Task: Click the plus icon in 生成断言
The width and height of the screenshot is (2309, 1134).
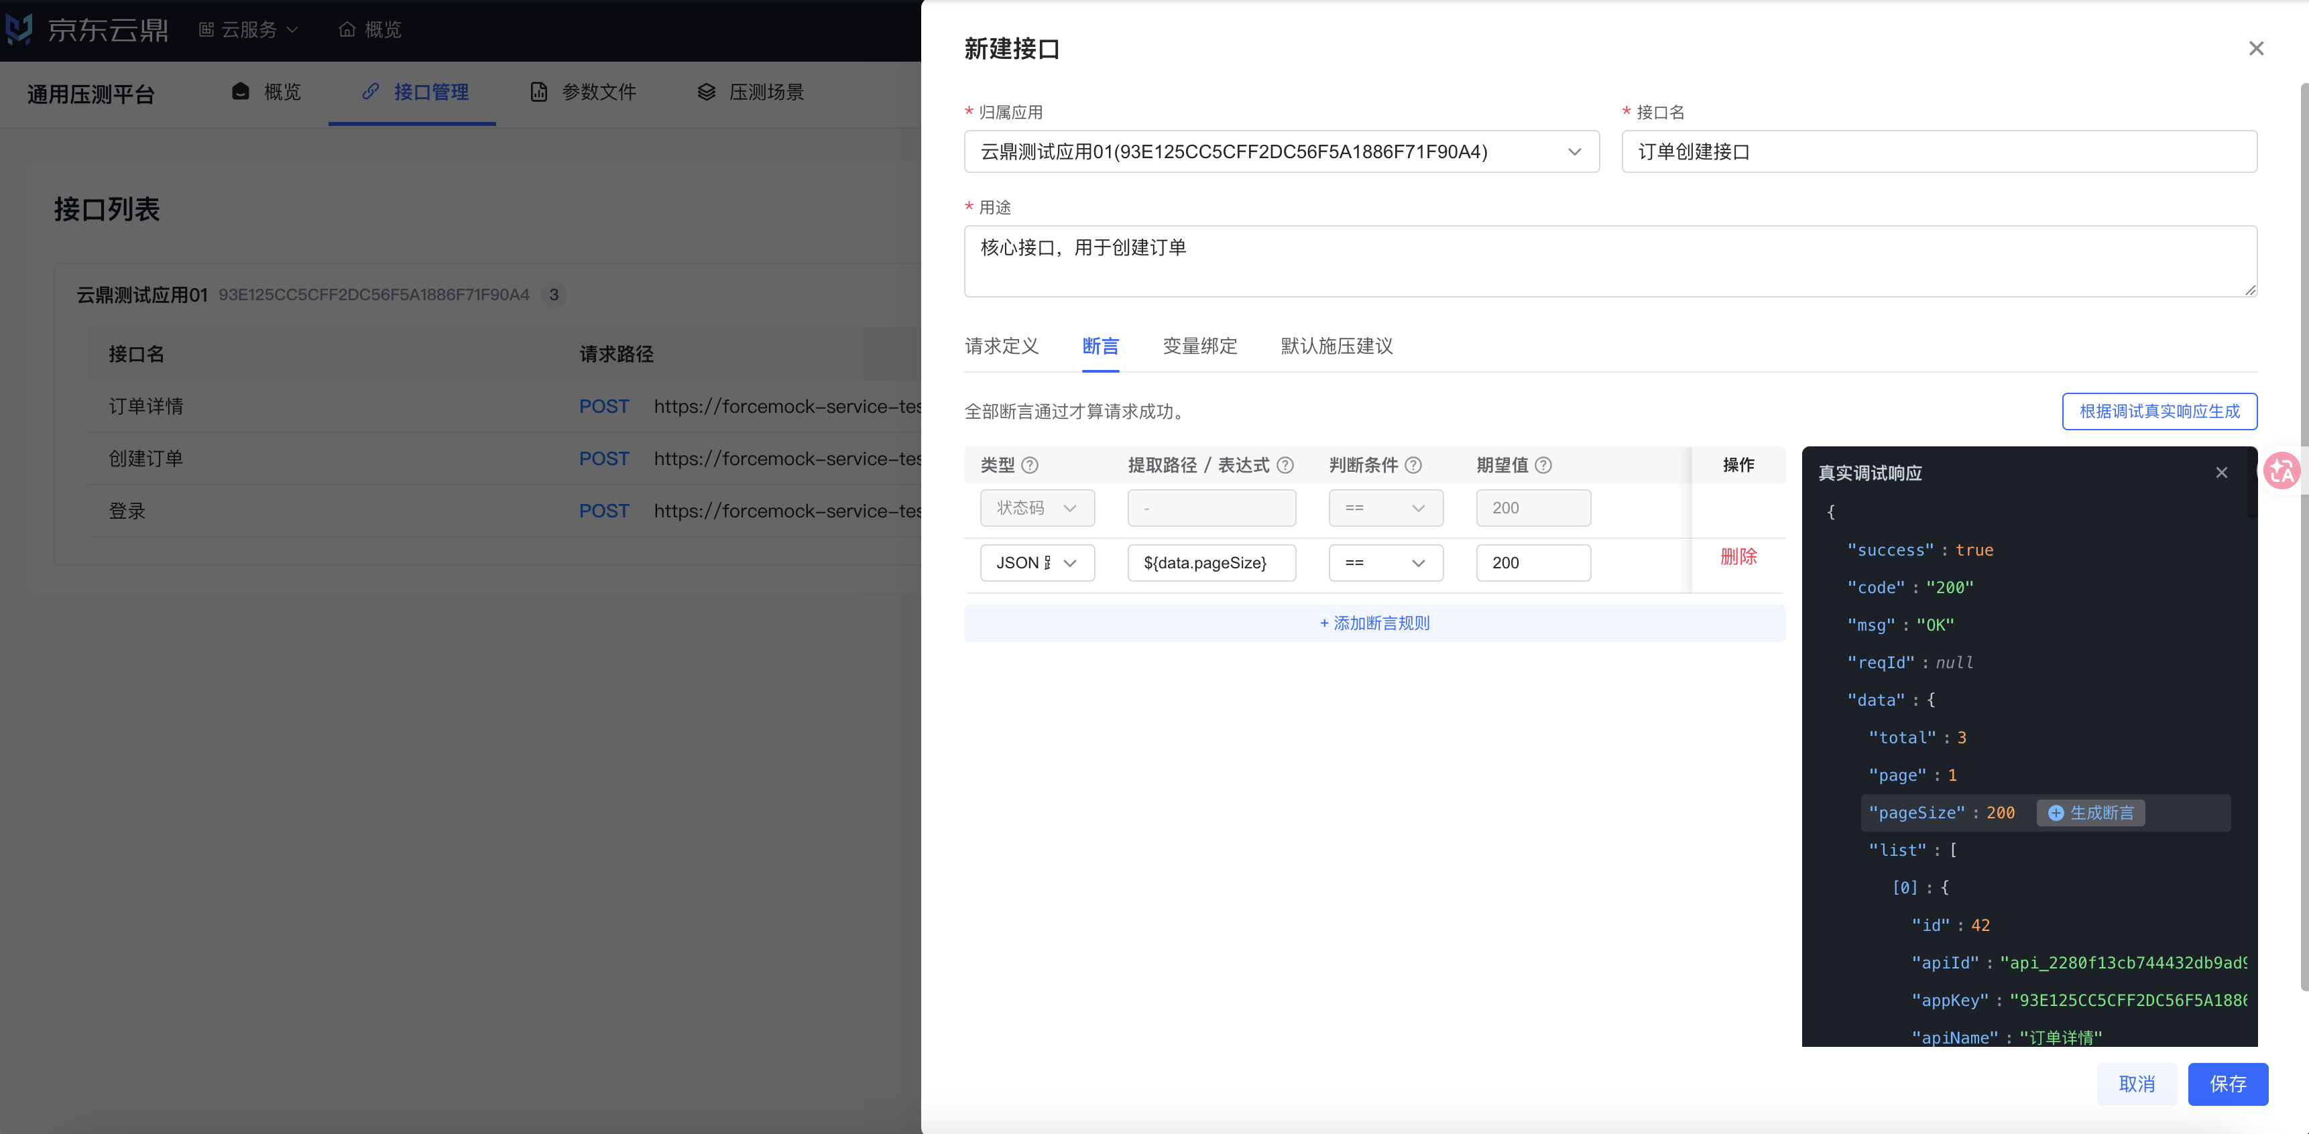Action: pyautogui.click(x=2056, y=812)
